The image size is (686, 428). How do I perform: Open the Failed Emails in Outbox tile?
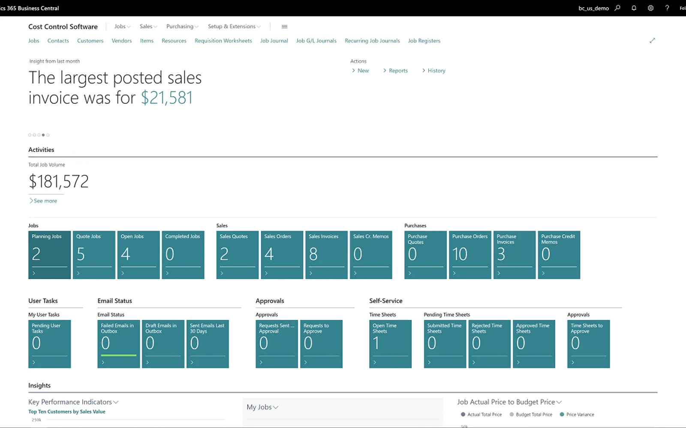pos(119,344)
